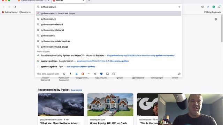
Task: Open the Downloads toolbar icon
Action: pos(208,7)
